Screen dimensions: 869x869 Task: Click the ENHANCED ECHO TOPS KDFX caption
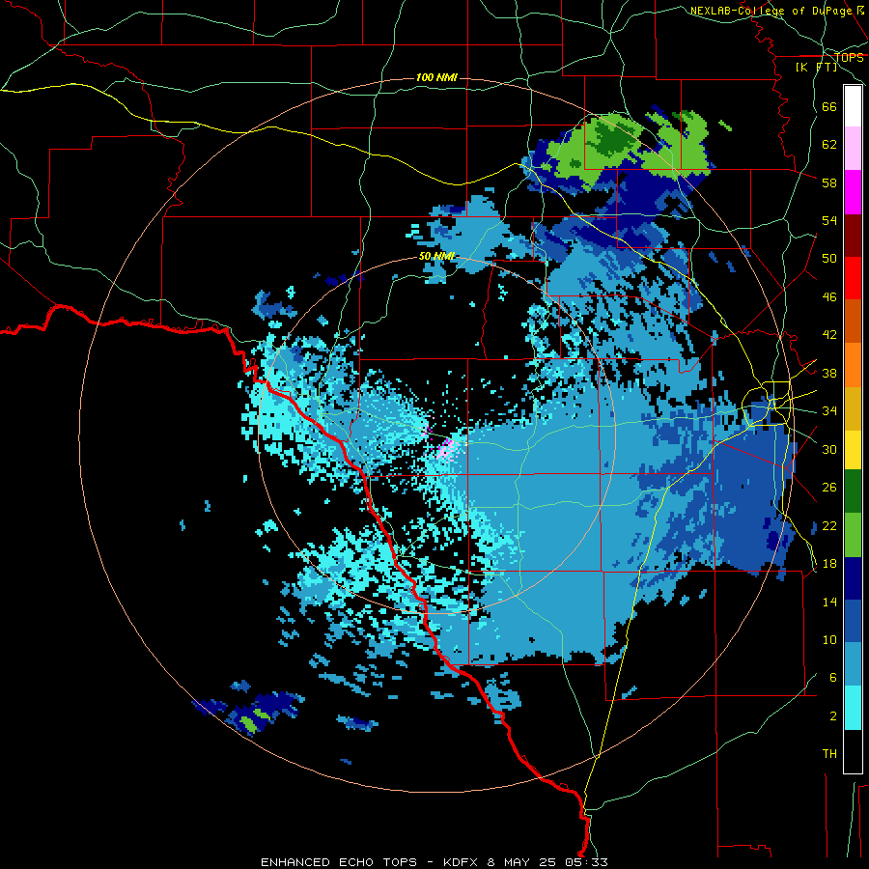(434, 862)
